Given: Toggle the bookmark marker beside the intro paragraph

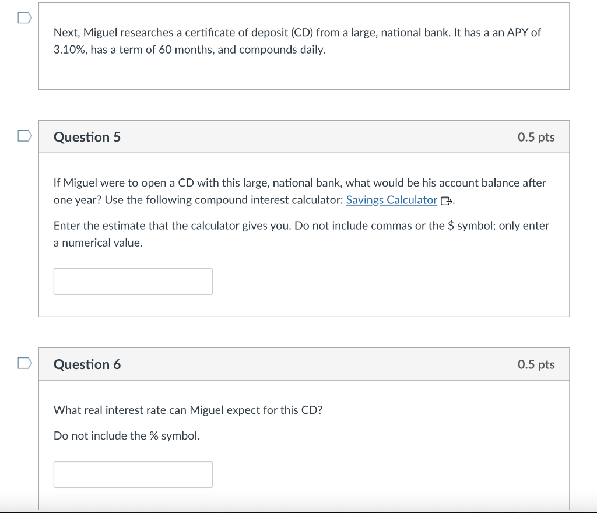Looking at the screenshot, I should click(24, 18).
